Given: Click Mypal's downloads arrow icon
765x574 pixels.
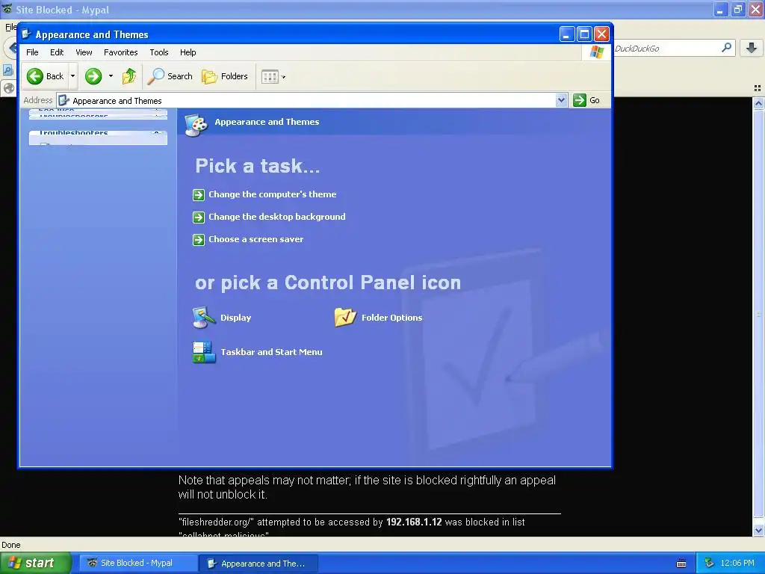Looking at the screenshot, I should [x=752, y=48].
